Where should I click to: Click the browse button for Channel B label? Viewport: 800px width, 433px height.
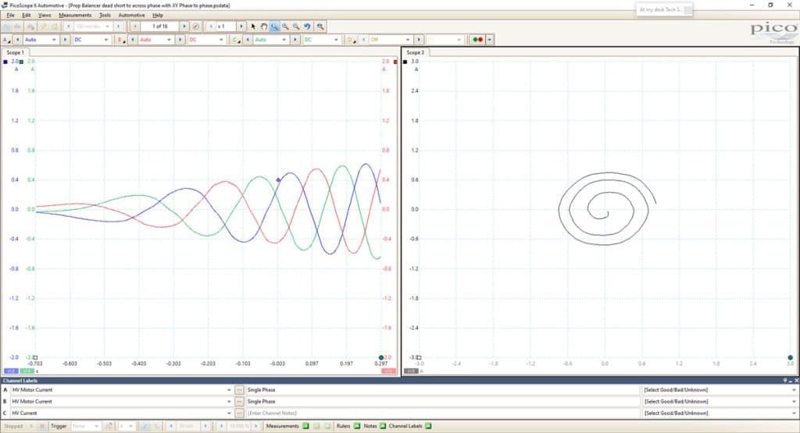point(239,402)
